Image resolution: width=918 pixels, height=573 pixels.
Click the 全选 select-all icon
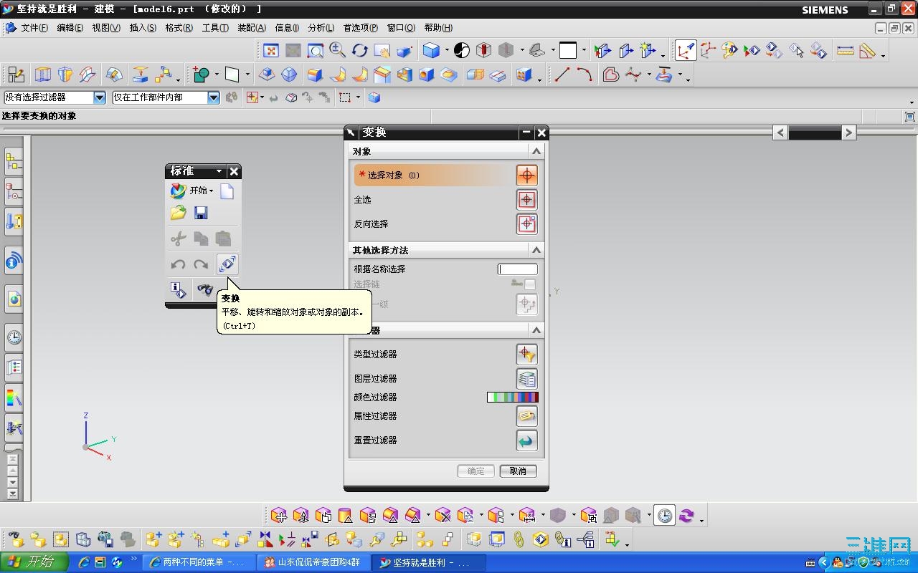tap(527, 200)
